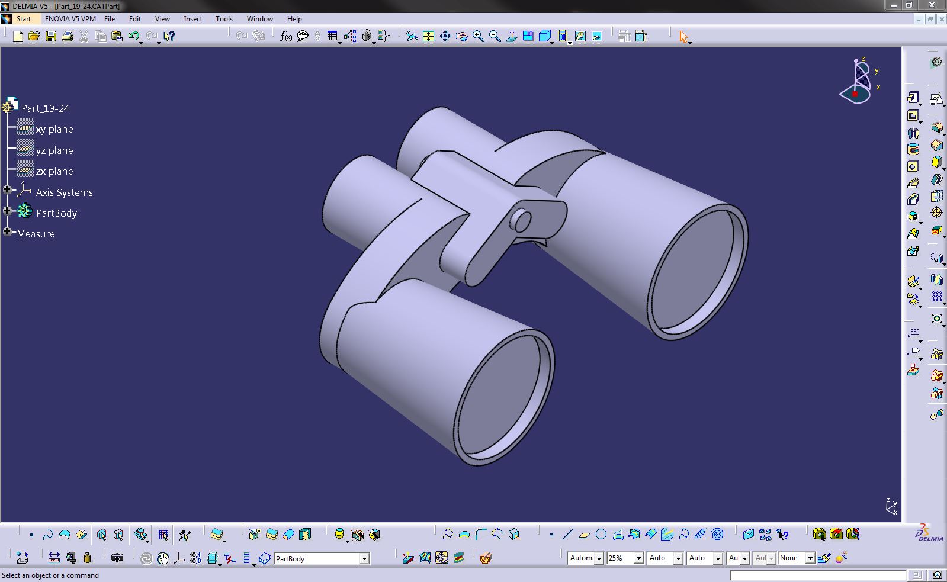Open the shading render style cylinder icon
This screenshot has width=947, height=582.
pyautogui.click(x=563, y=37)
